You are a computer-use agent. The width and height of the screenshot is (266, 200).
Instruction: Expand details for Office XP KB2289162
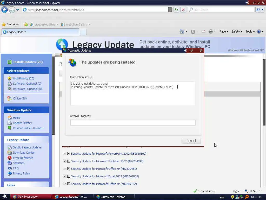pos(69,184)
